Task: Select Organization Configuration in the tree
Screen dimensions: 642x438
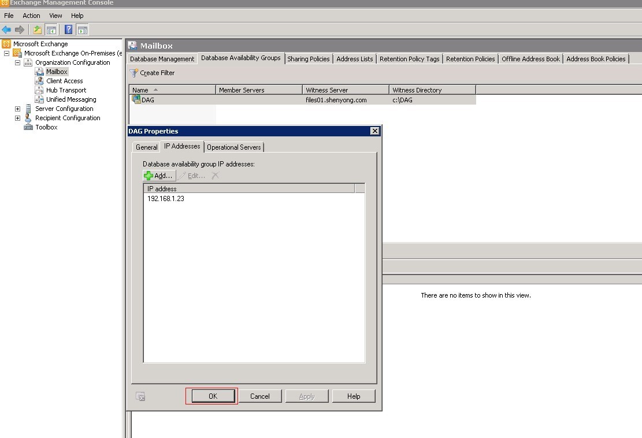Action: (72, 62)
